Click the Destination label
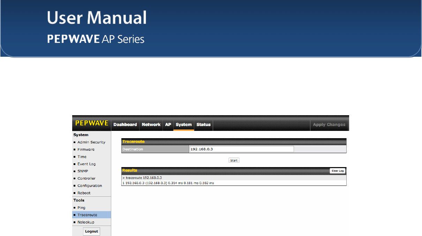422x236 pixels. coord(133,149)
